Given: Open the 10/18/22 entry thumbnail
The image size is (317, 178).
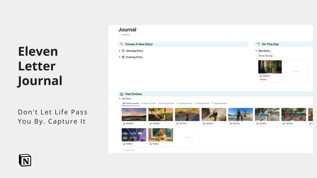Looking at the screenshot, I should pyautogui.click(x=161, y=114).
